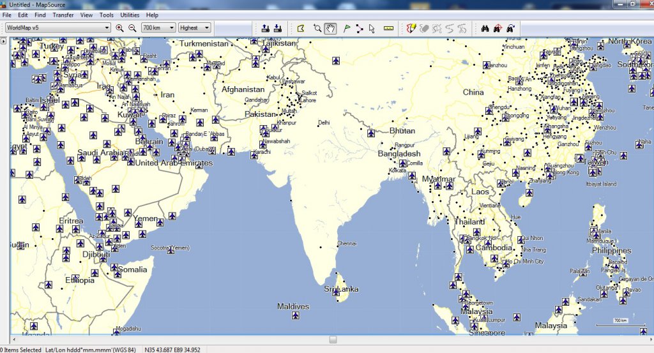The image size is (654, 353).
Task: Activate the arrow selection tool
Action: point(372,28)
